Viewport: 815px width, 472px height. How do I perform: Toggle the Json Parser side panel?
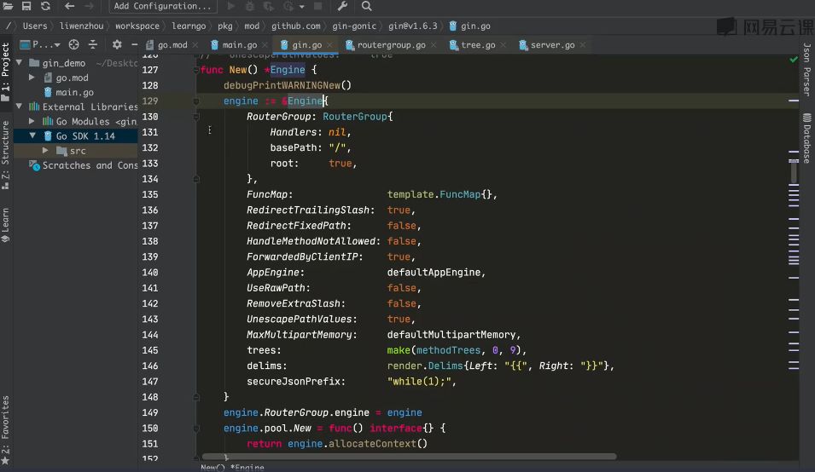click(806, 69)
